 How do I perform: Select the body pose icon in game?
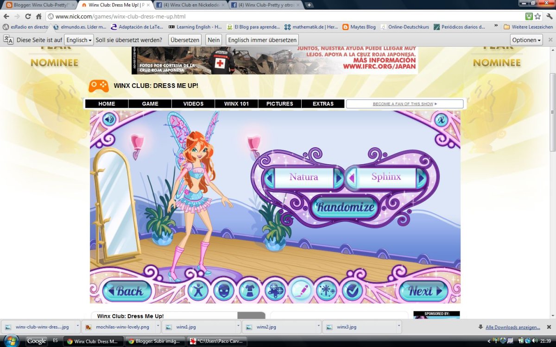pos(198,291)
